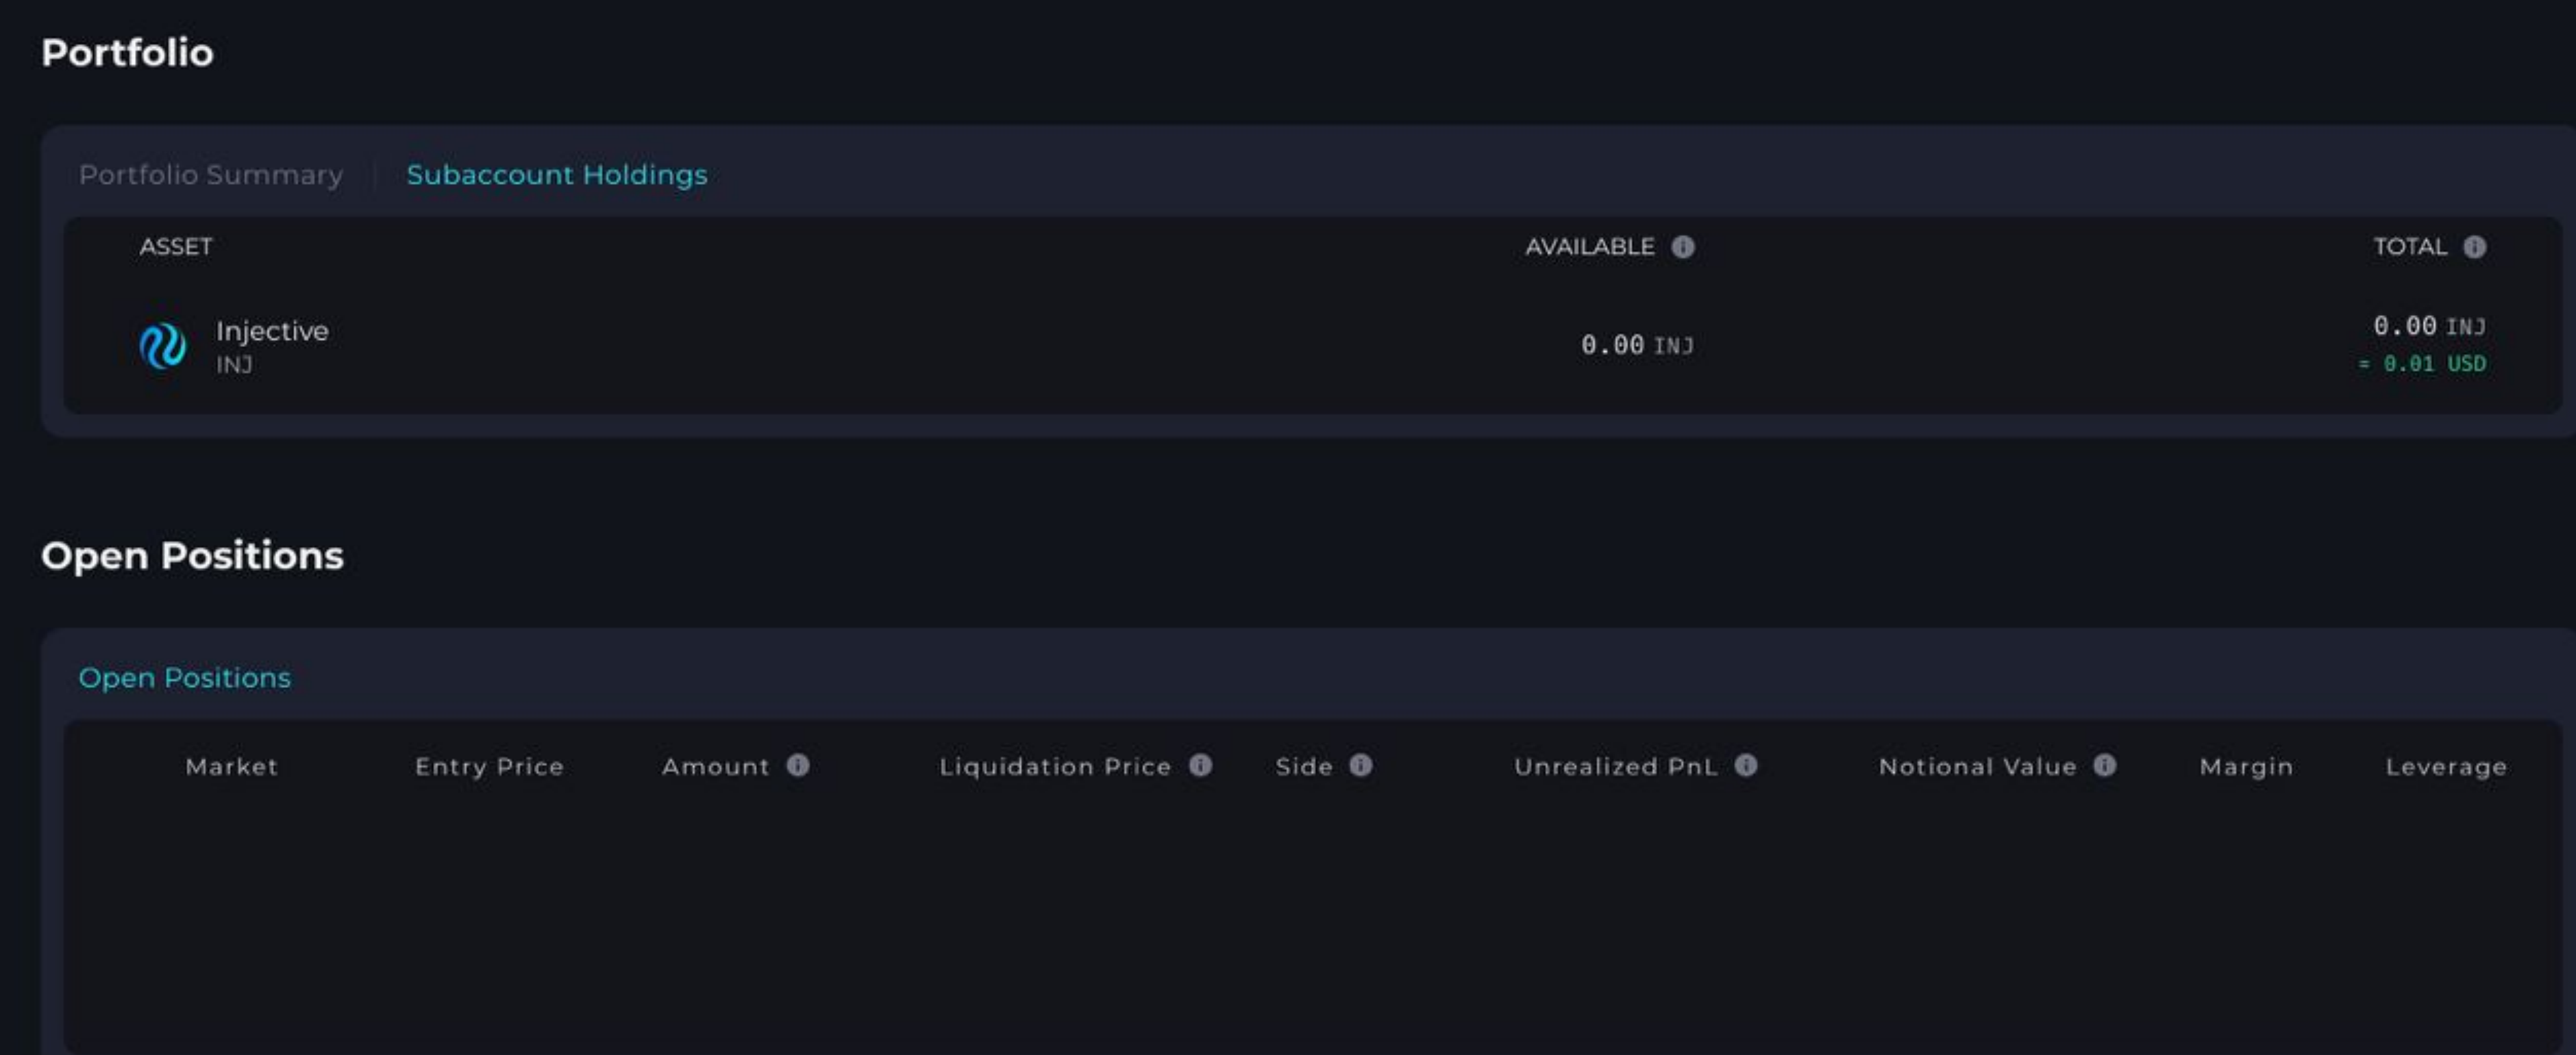The image size is (2576, 1055).
Task: Open the Unrealized PnL info tooltip
Action: click(1748, 766)
